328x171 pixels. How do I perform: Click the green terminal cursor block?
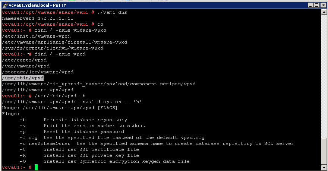click(36, 167)
